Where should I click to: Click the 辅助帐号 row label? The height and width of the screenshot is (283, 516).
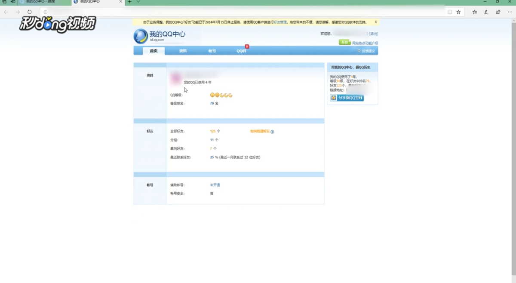point(177,185)
